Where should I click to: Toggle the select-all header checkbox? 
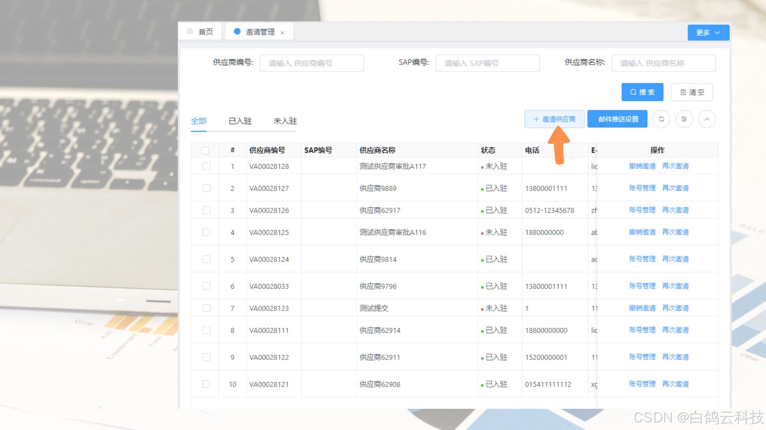click(x=205, y=150)
